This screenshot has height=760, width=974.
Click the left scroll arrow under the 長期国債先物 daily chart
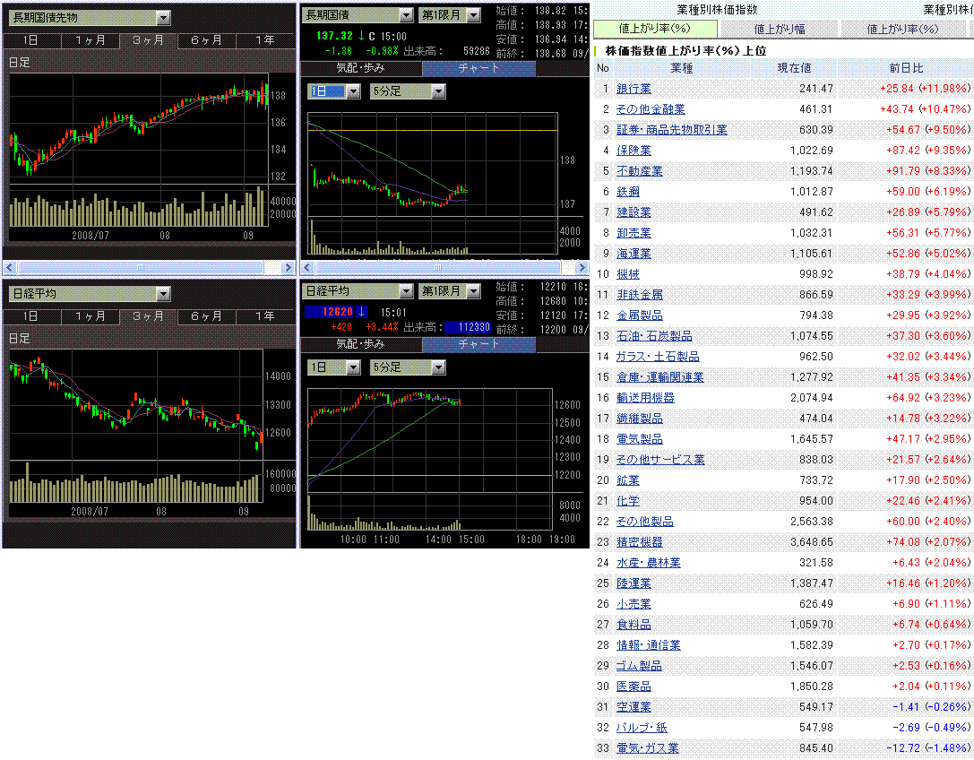(10, 267)
